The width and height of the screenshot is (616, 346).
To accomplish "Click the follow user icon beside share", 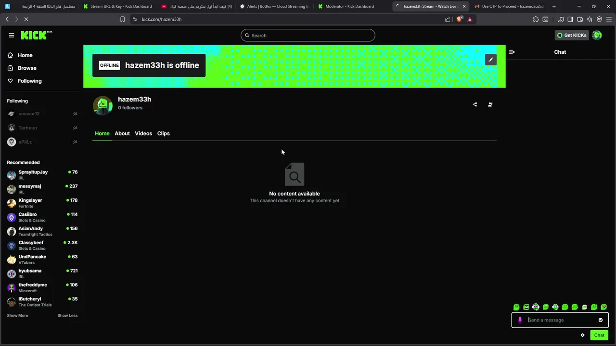I will pyautogui.click(x=490, y=104).
